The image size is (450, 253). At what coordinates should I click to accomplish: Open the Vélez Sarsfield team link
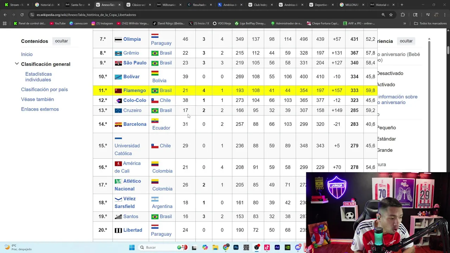tap(125, 202)
